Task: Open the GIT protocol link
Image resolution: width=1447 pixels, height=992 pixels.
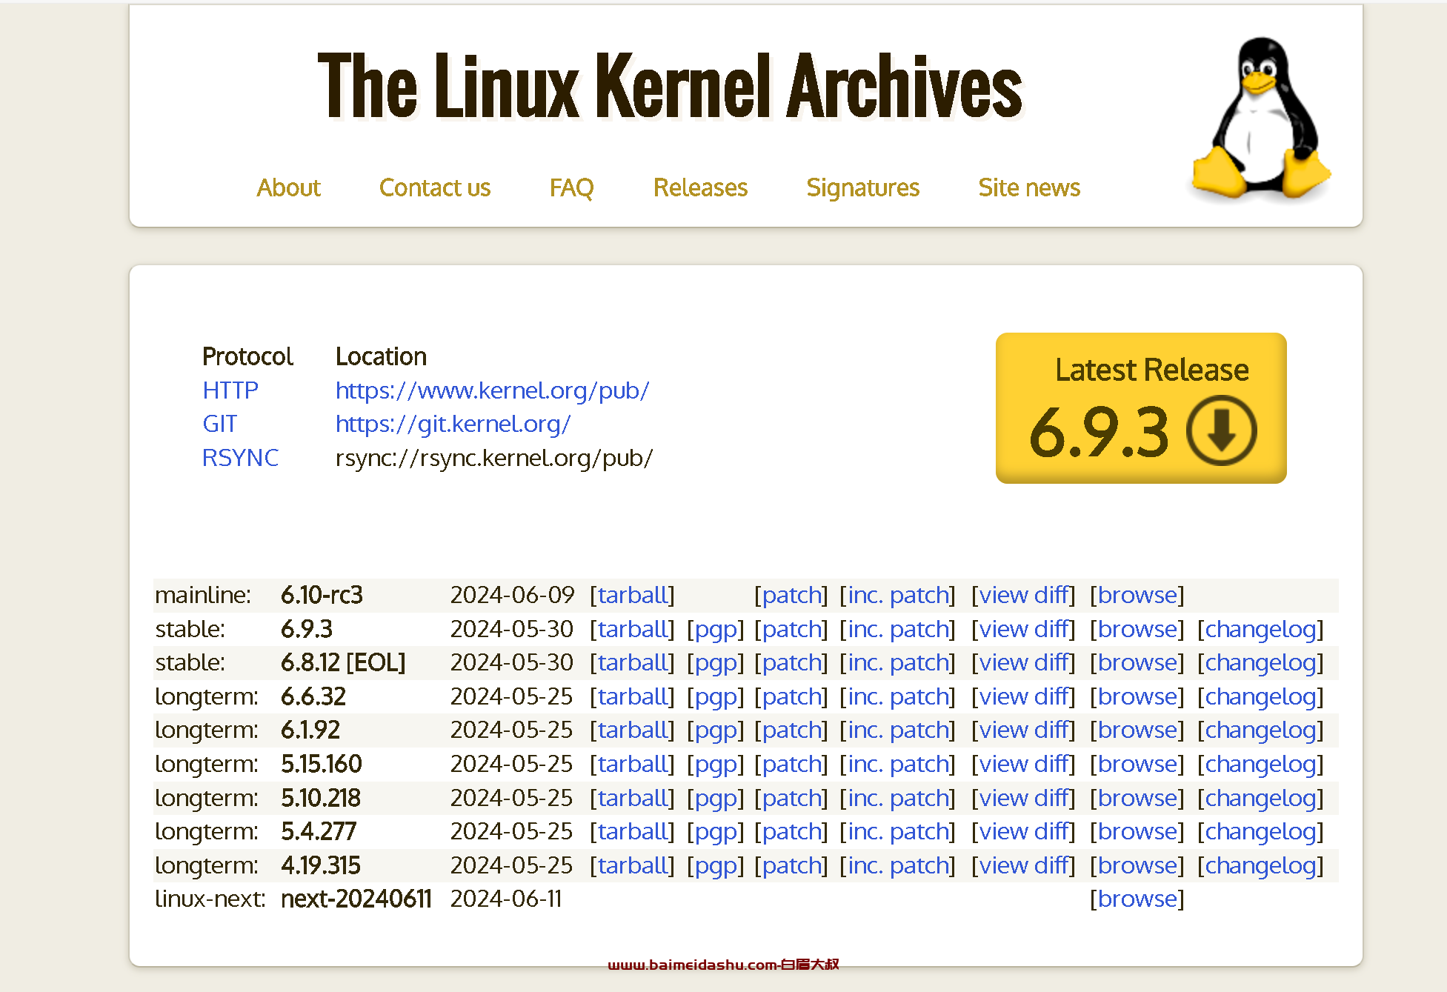Action: tap(220, 424)
